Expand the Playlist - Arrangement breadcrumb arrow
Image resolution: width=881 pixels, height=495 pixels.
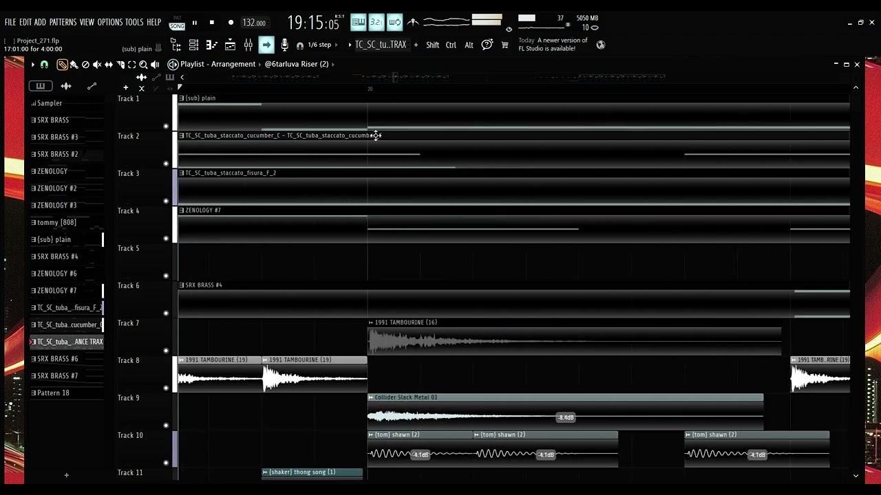point(259,64)
